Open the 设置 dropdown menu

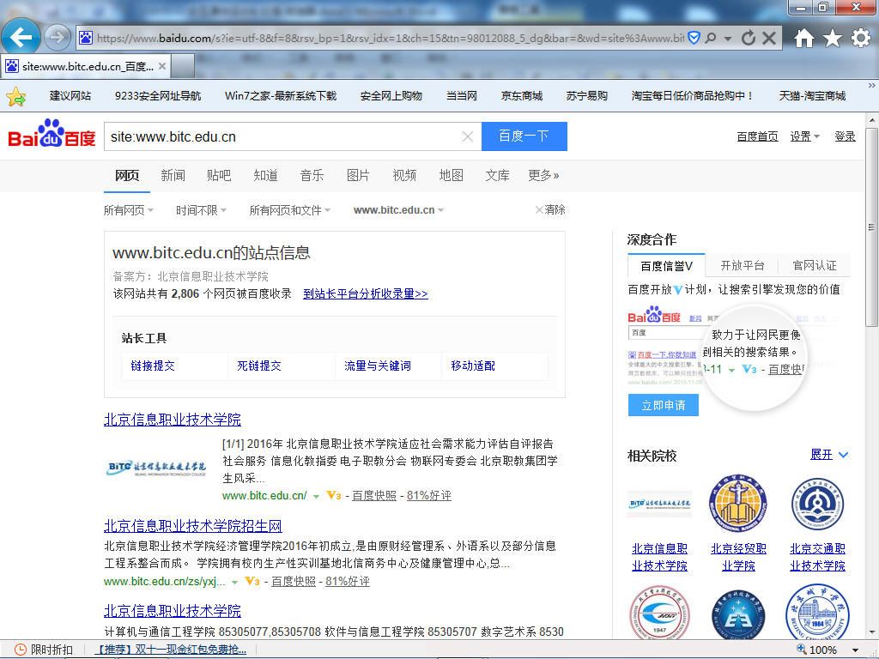coord(804,136)
